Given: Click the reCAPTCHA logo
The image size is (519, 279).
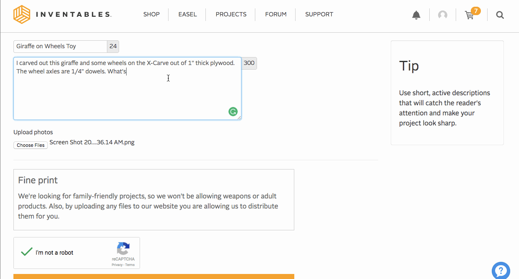Looking at the screenshot, I should (x=123, y=249).
